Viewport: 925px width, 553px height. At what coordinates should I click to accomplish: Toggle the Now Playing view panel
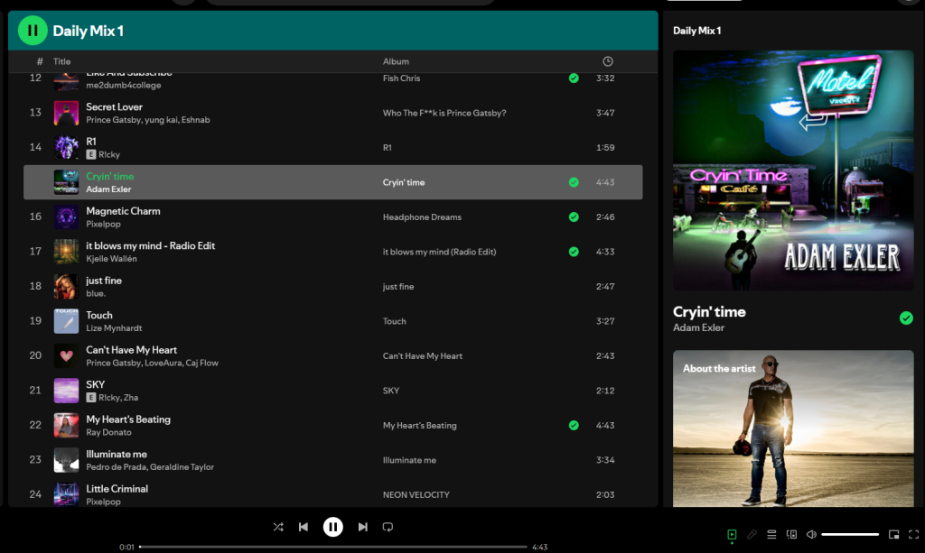click(x=732, y=534)
